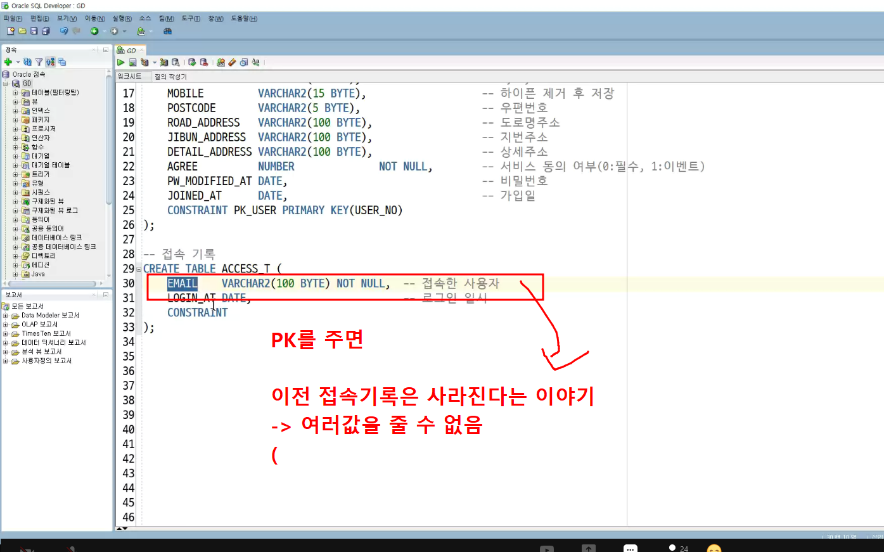This screenshot has width=884, height=552.
Task: Click the Commit icon with green check
Action: coord(192,62)
